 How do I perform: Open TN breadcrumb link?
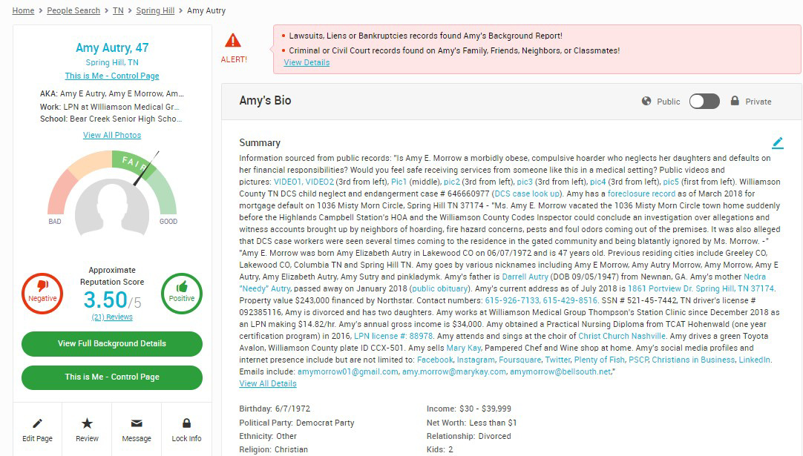pos(118,10)
